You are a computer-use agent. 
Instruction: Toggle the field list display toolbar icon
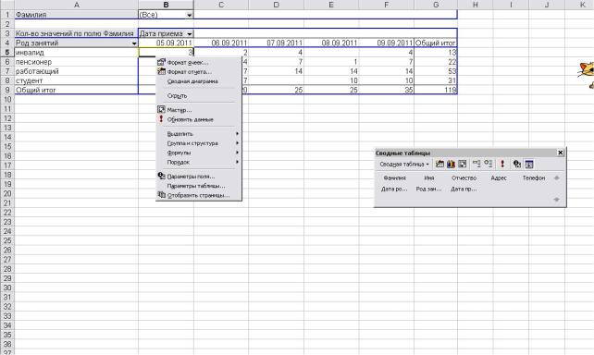click(x=529, y=164)
